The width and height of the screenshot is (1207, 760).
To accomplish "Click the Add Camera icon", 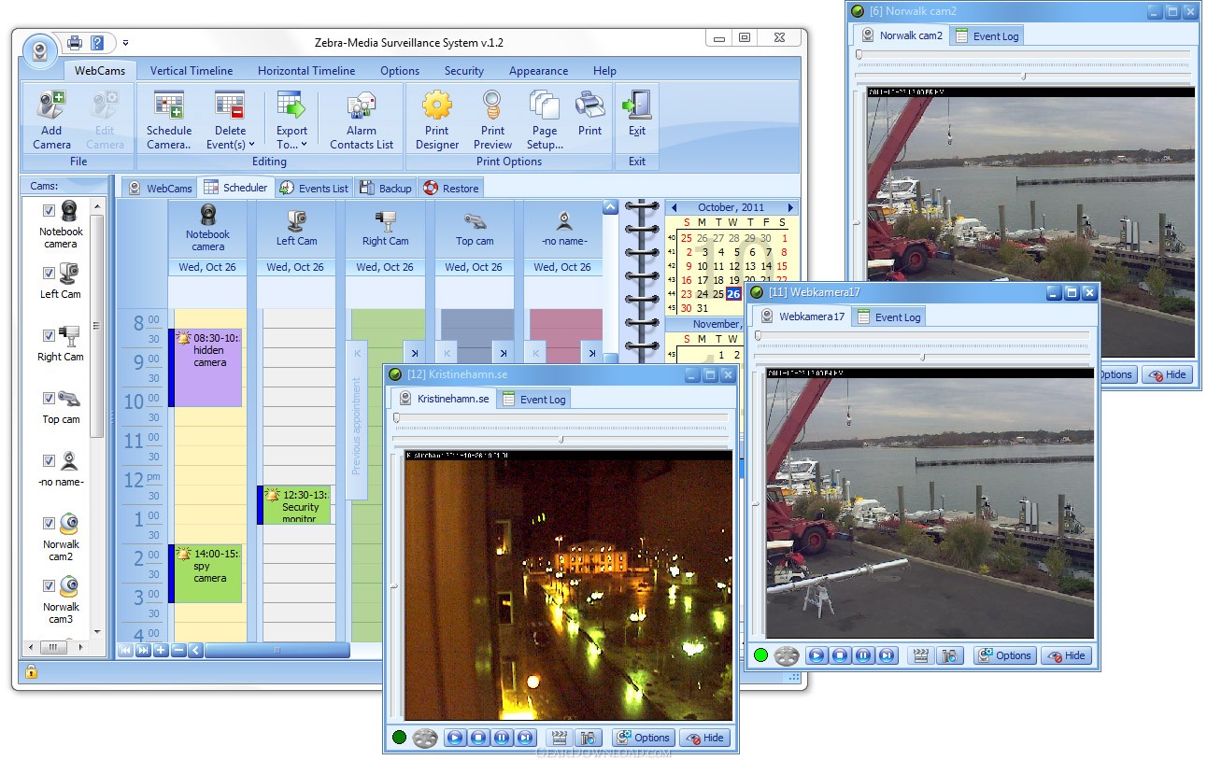I will pos(51,106).
